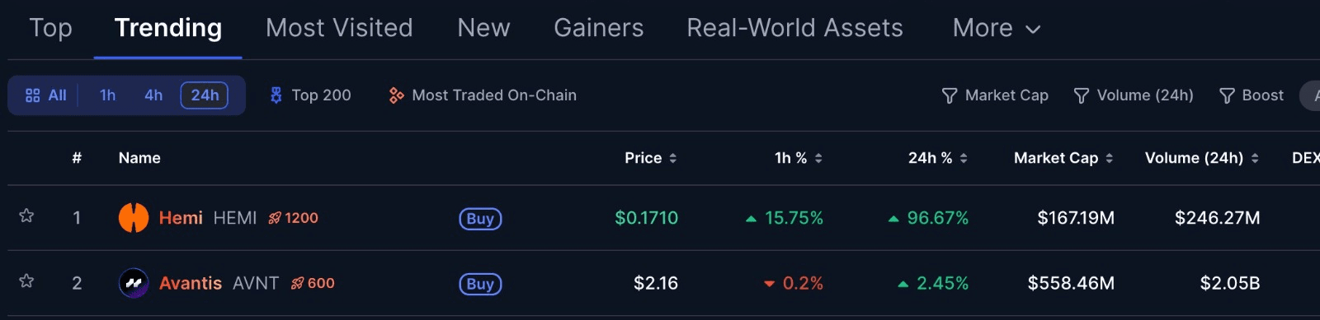Click the Hemi coin logo icon

134,218
